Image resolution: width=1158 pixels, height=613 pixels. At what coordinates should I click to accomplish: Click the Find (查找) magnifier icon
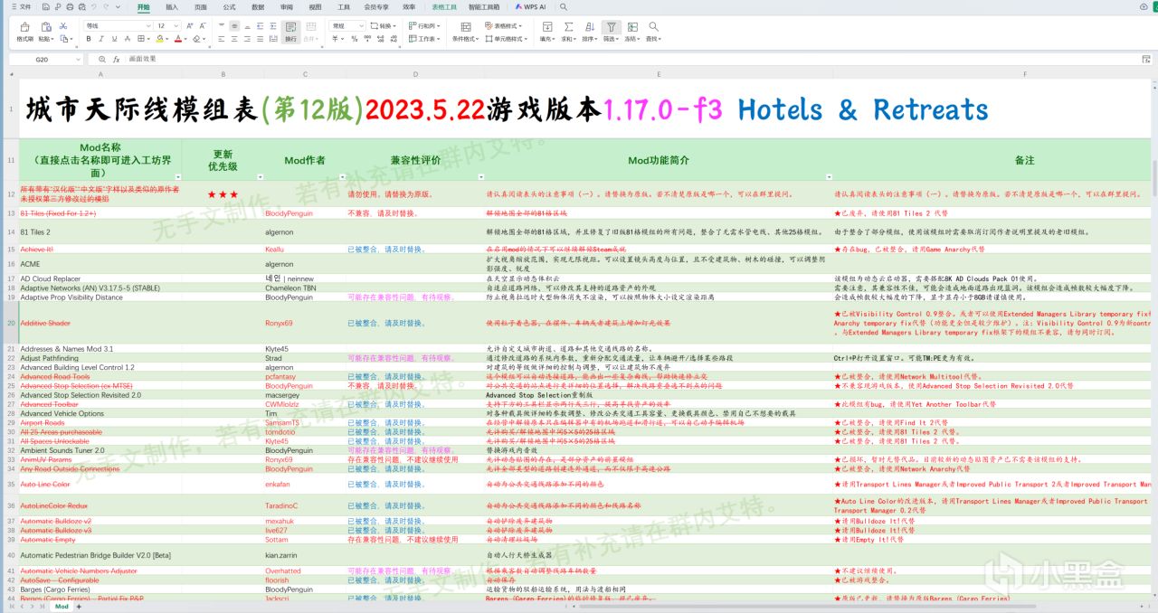click(653, 26)
